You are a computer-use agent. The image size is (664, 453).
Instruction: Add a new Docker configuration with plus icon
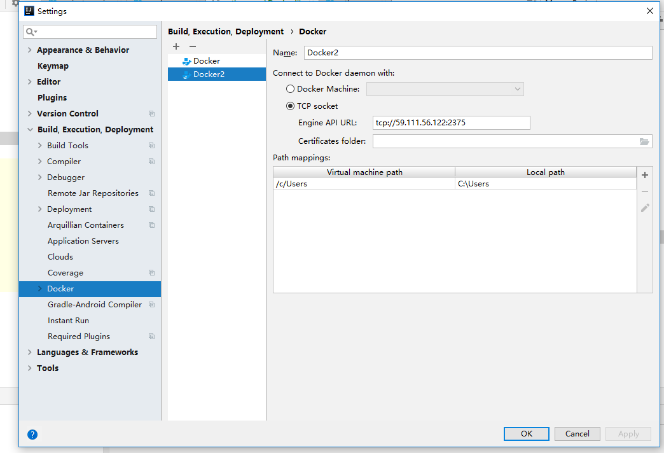pyautogui.click(x=176, y=46)
